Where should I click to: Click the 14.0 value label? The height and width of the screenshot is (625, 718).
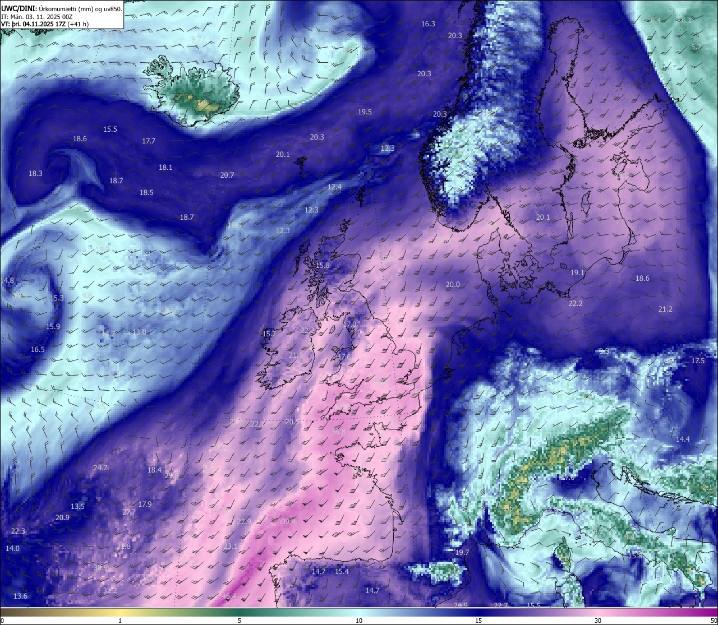click(12, 549)
